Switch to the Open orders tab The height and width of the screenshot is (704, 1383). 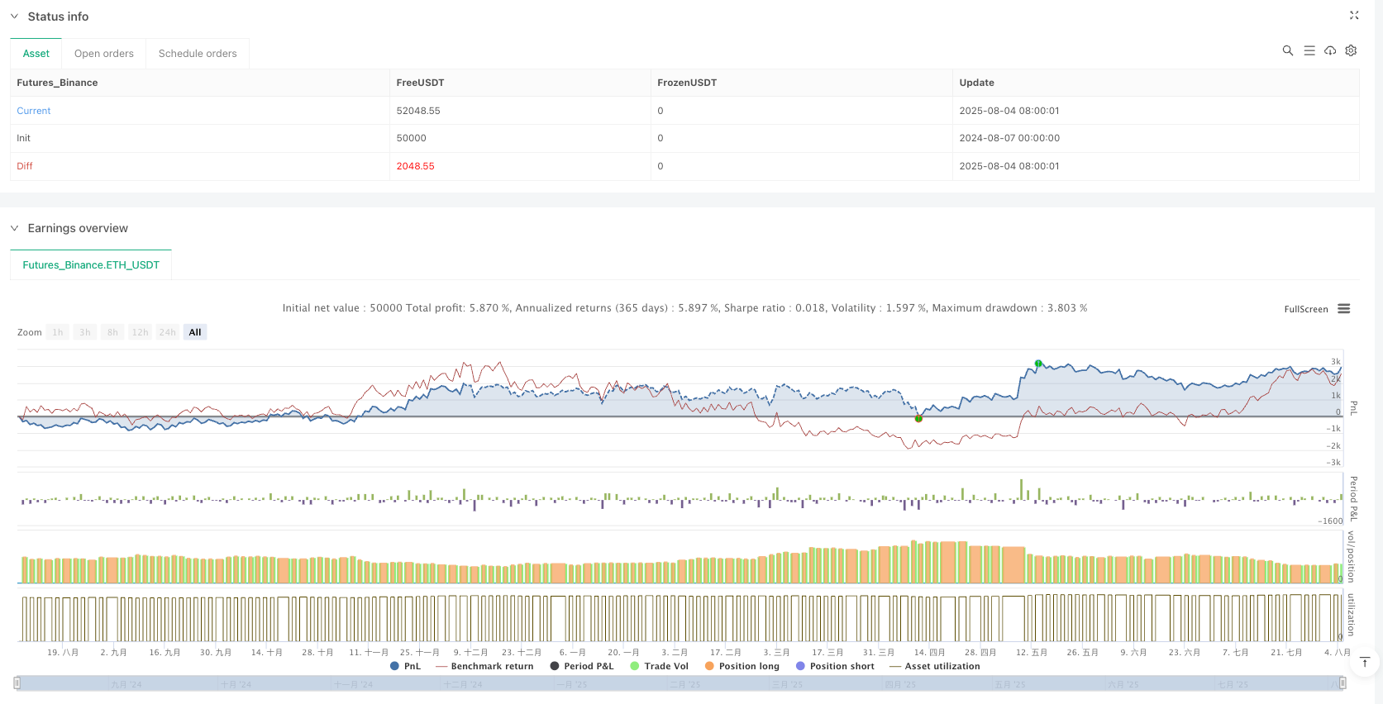104,54
